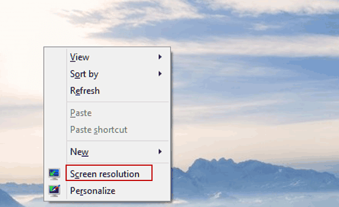This screenshot has width=339, height=207.
Task: Click the Screen resolution monitor icon
Action: 54,174
